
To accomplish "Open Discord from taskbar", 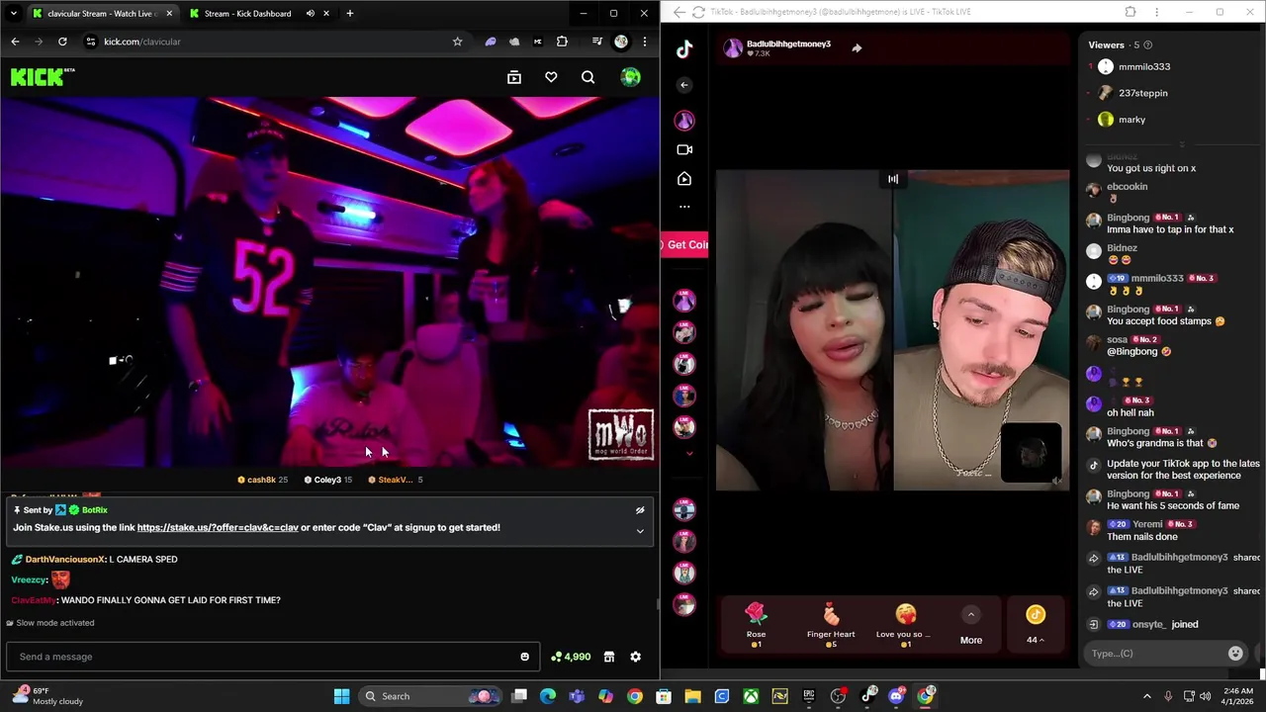I will click(x=896, y=696).
